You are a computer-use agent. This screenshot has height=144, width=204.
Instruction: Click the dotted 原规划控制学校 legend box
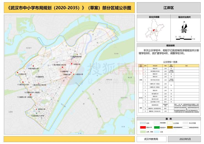[x=186, y=127]
